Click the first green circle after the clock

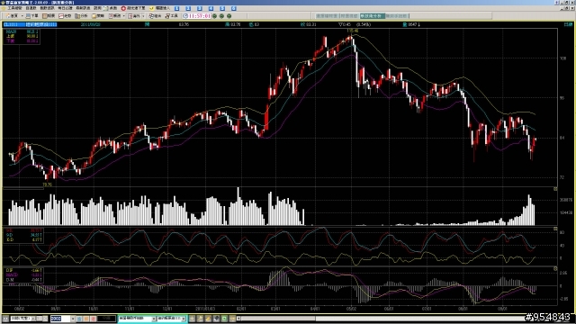(x=214, y=16)
